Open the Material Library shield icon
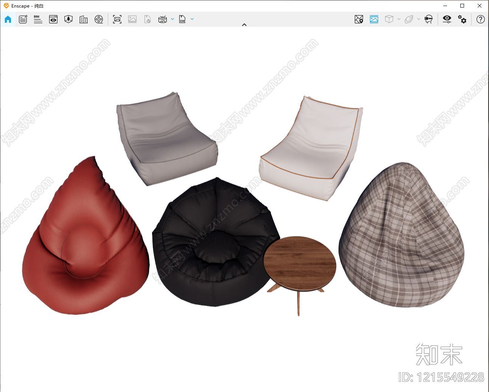 [68, 19]
